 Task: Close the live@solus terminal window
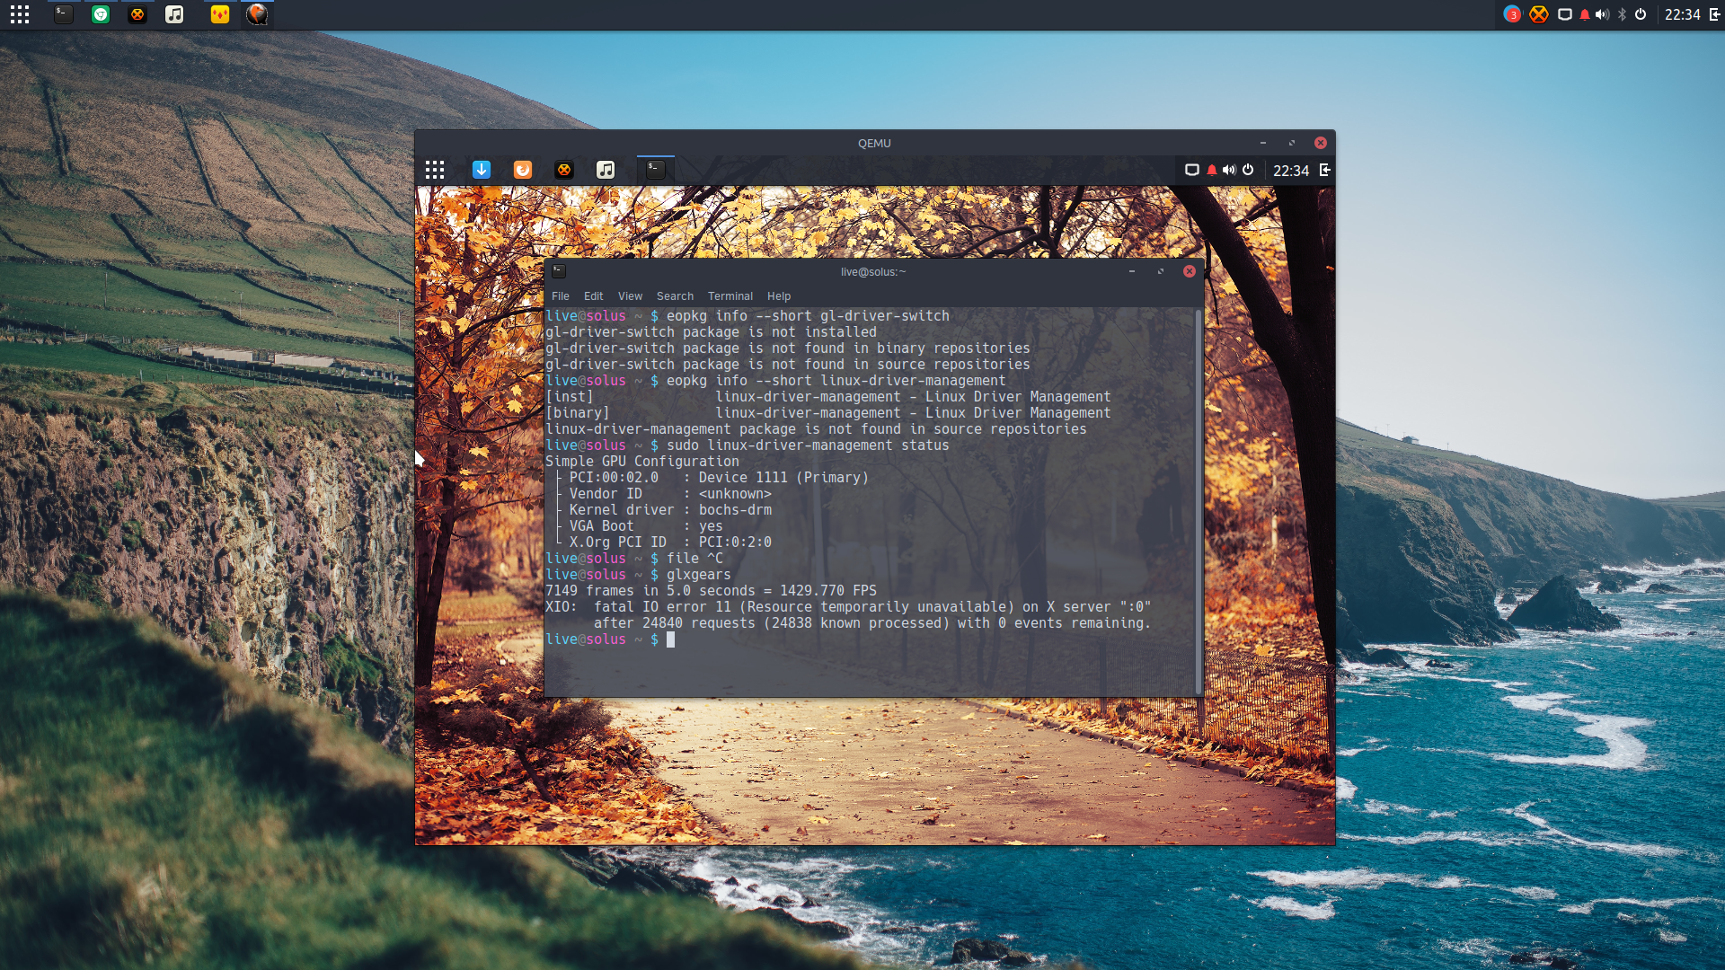(x=1190, y=271)
